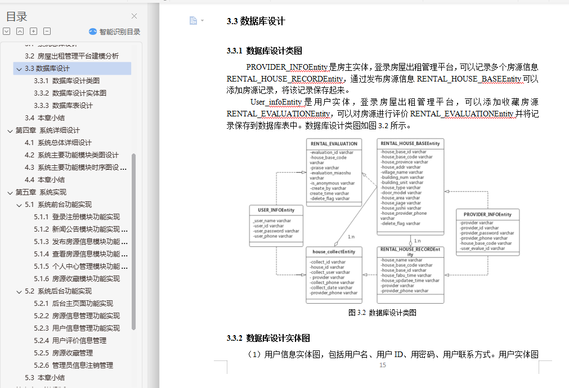Select 第五章 系统实现 heading

point(41,192)
